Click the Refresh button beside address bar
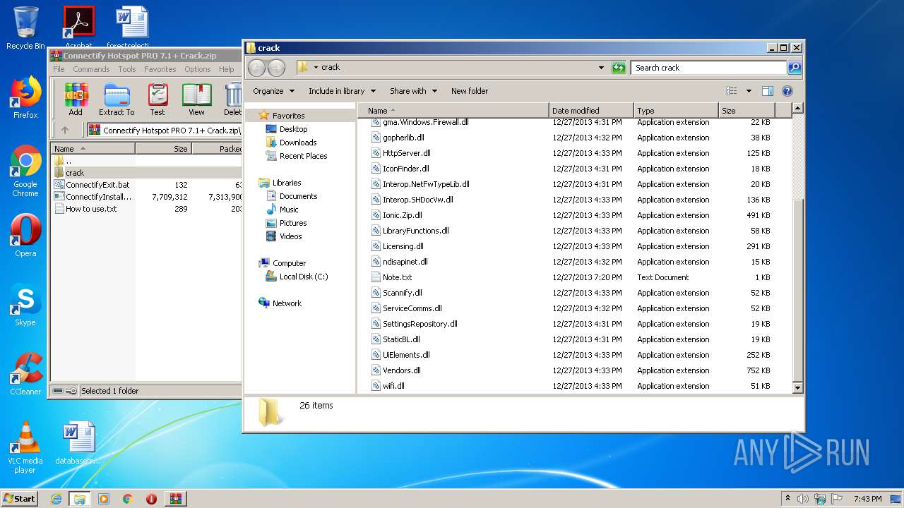 (x=619, y=68)
